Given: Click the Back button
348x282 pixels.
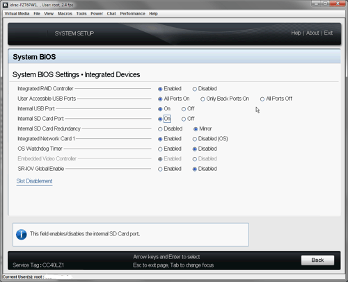Looking at the screenshot, I should 317,260.
